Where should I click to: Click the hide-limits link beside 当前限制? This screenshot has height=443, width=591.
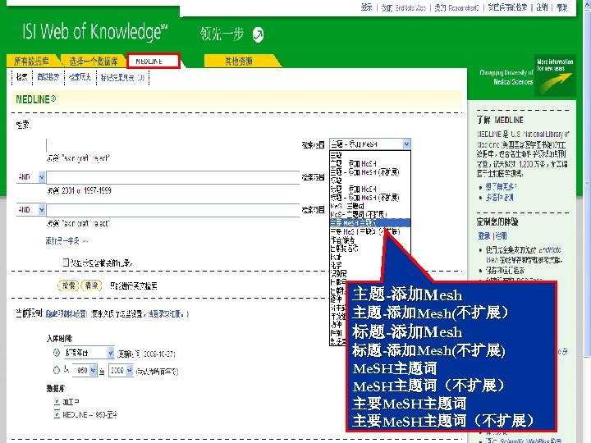(66, 313)
